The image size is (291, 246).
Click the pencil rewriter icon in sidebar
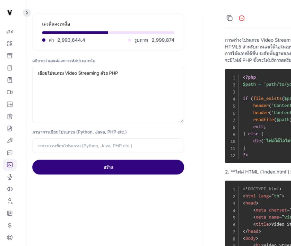(10, 140)
